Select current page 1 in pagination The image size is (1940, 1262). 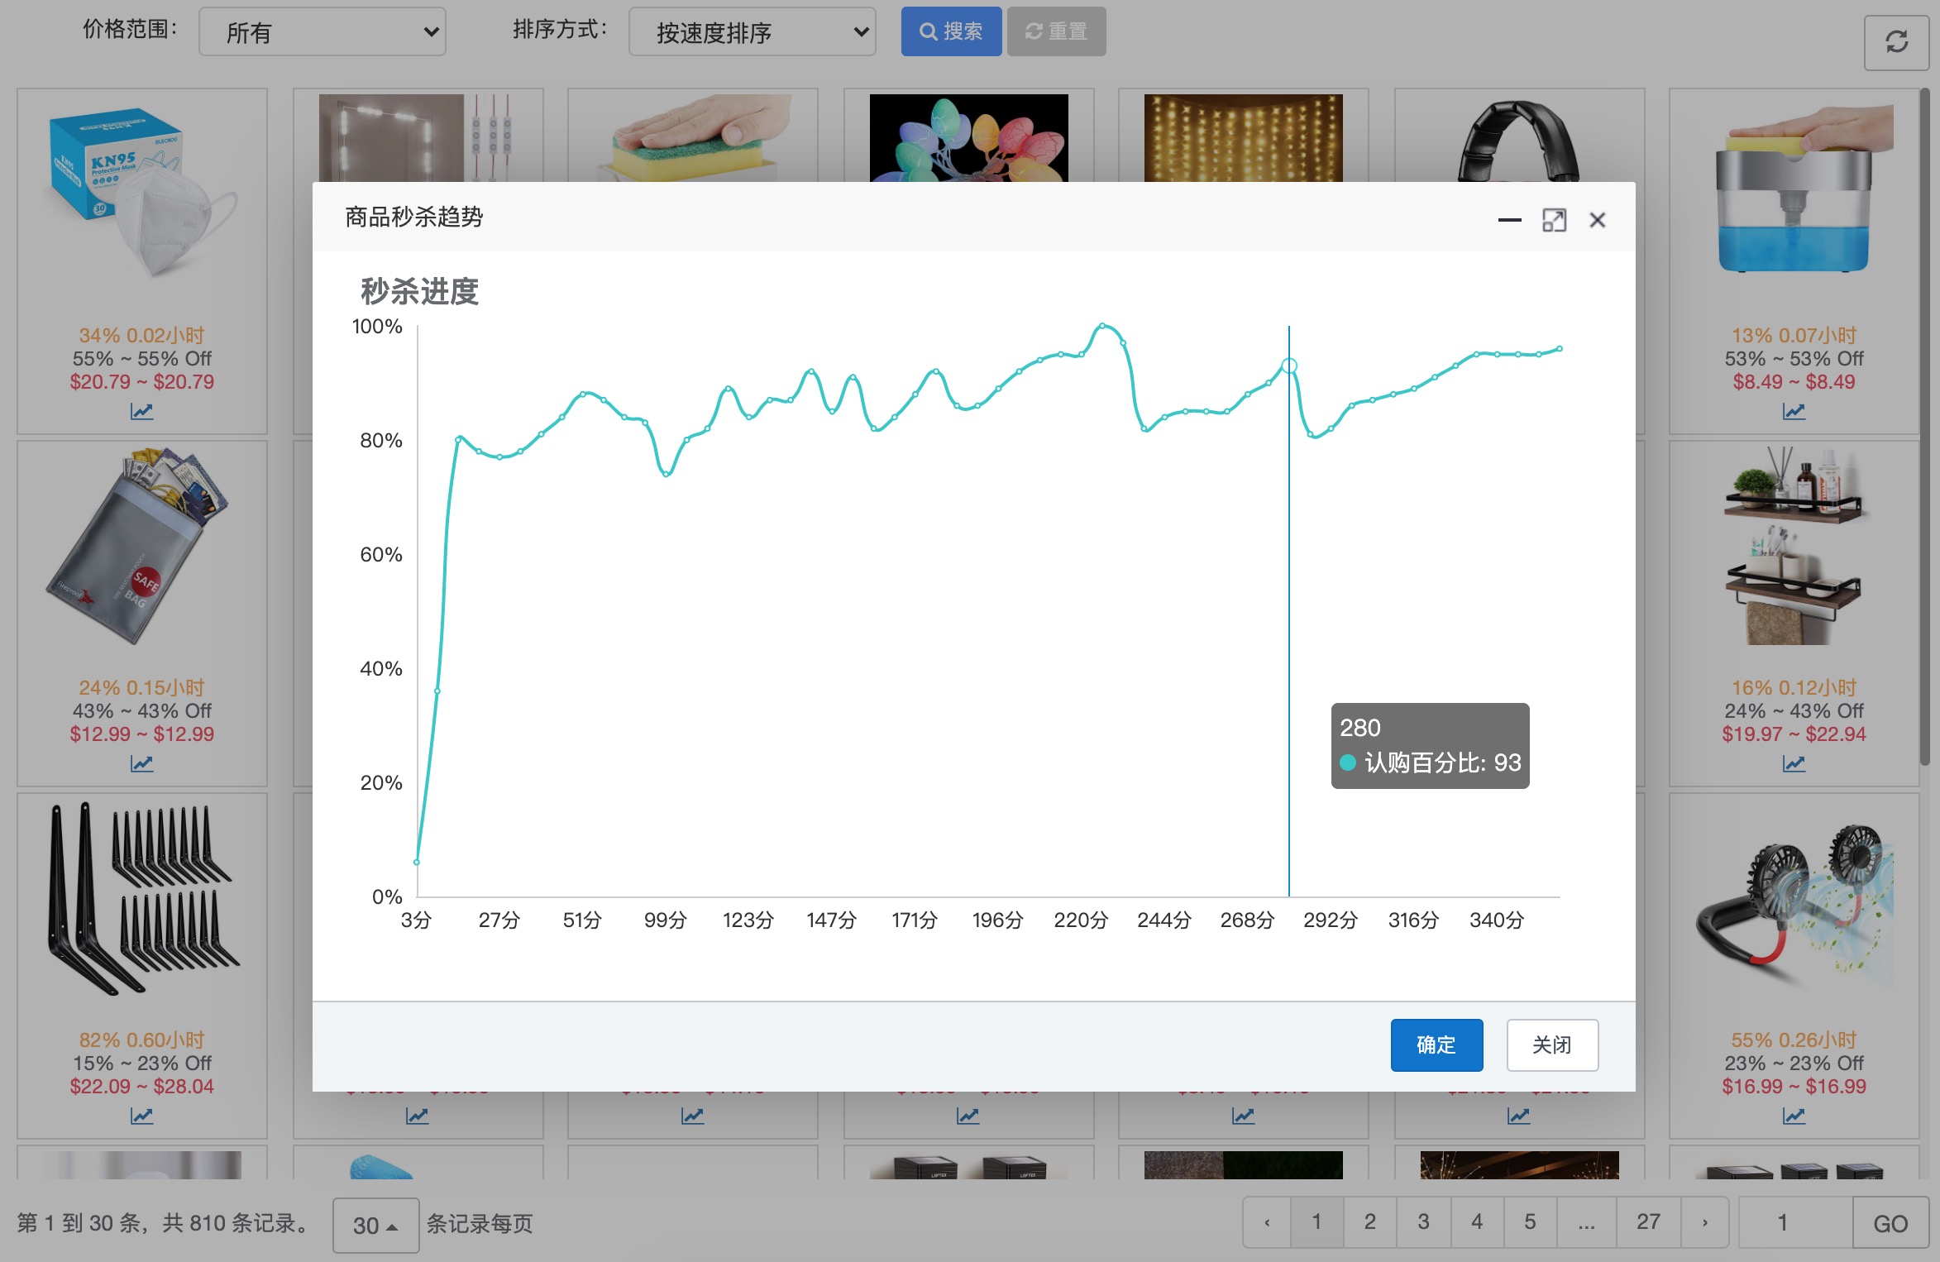point(1316,1221)
